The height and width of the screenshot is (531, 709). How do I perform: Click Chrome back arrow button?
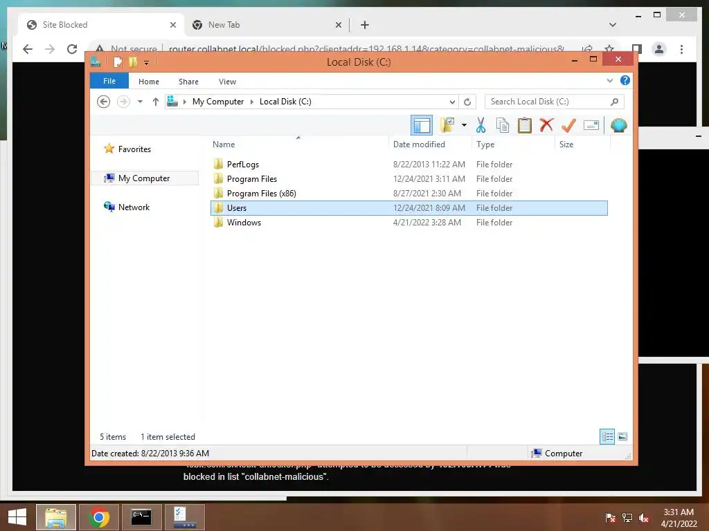tap(28, 49)
